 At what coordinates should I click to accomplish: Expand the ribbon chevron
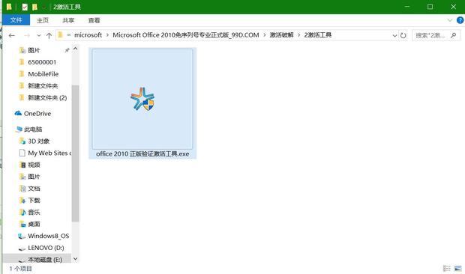pyautogui.click(x=449, y=20)
